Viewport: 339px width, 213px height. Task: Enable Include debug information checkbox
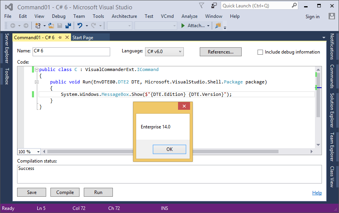260,52
